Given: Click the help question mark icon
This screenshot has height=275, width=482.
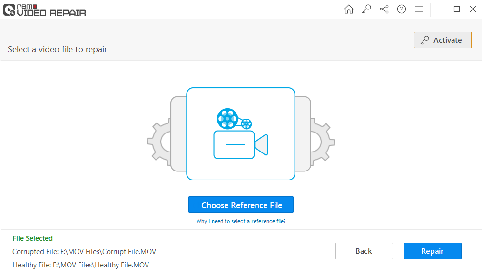Looking at the screenshot, I should click(x=402, y=9).
